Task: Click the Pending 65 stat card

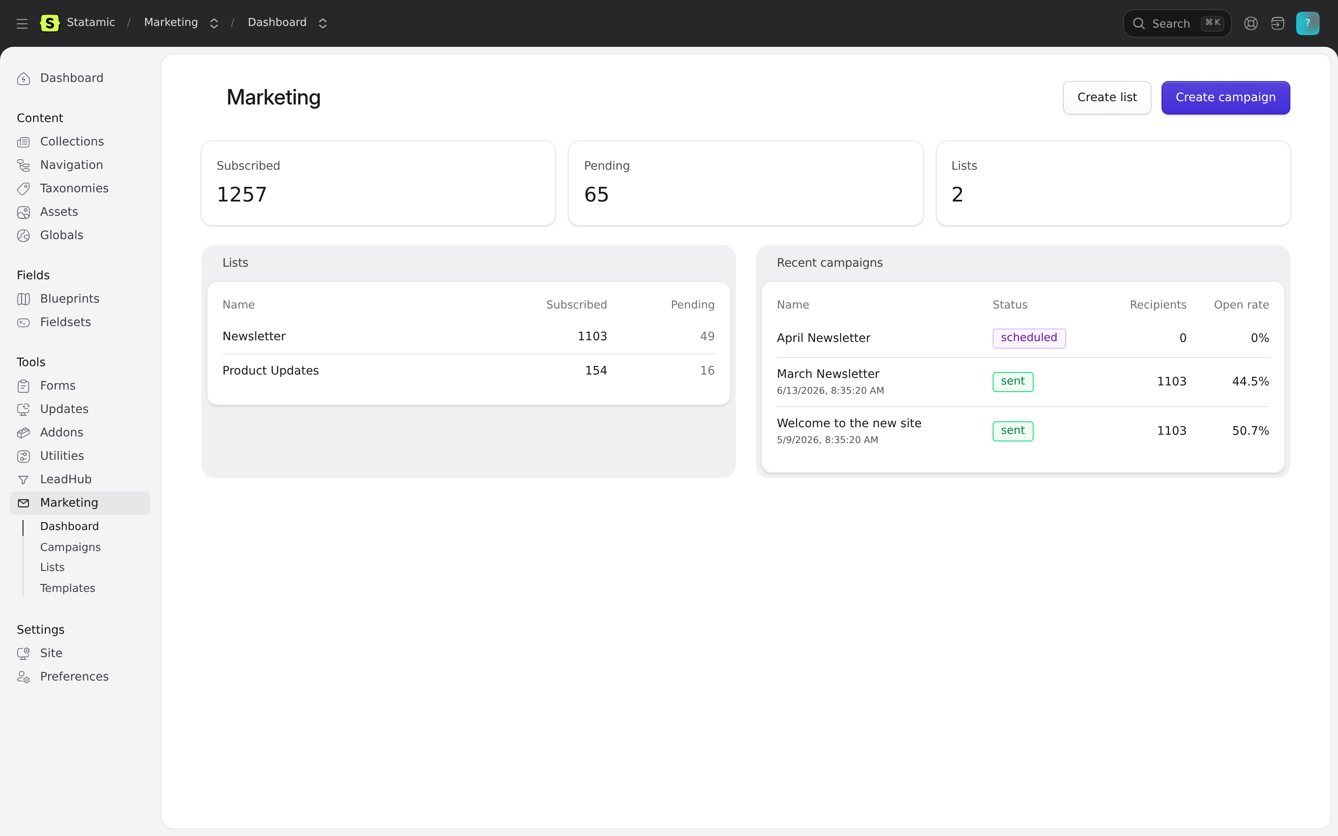Action: 745,183
